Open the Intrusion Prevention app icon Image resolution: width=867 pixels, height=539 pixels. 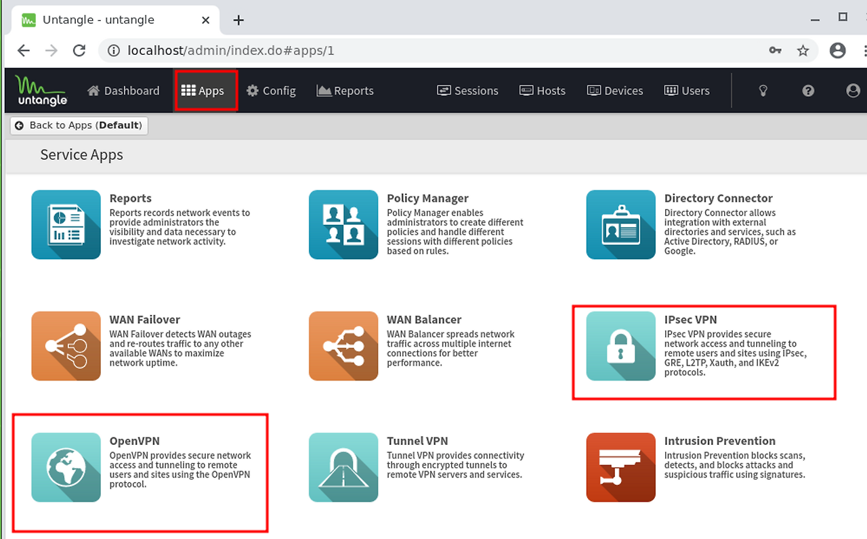click(x=620, y=467)
